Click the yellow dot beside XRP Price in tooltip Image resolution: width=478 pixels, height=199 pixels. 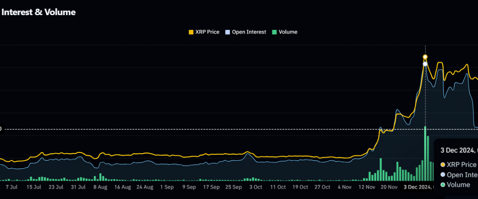[443, 165]
